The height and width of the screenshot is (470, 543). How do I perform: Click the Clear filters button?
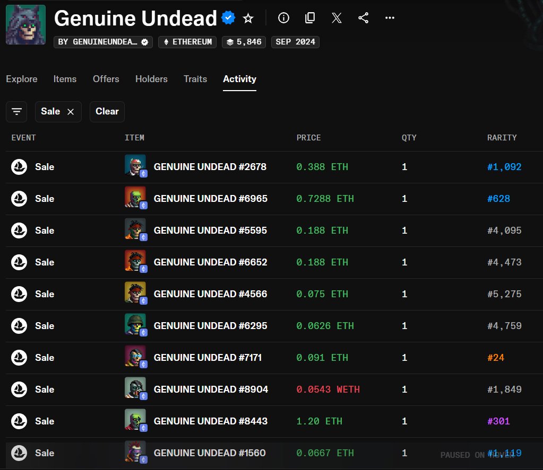click(107, 112)
